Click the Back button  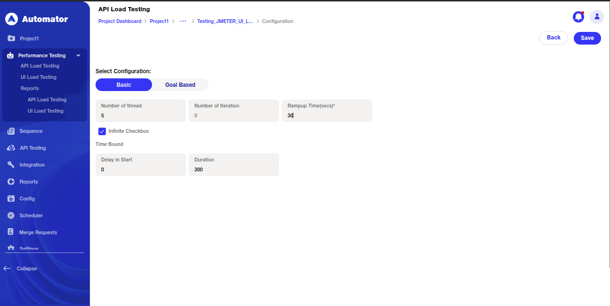click(x=554, y=38)
